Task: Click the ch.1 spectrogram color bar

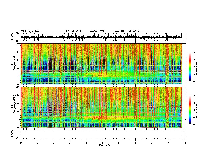Action: pyautogui.click(x=190, y=67)
